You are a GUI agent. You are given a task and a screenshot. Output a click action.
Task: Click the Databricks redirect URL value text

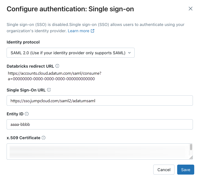[x=52, y=76]
